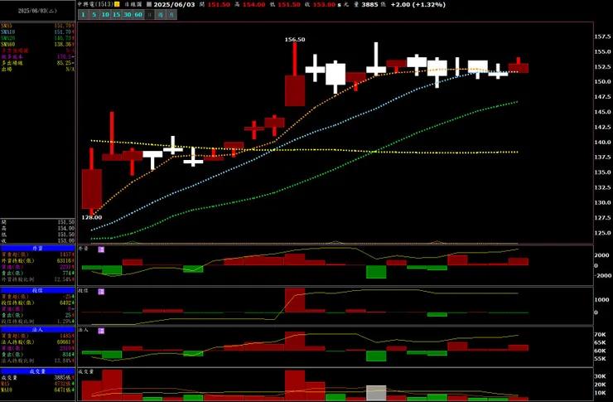Click the tall red 投信 buy bar in chart panel

(x=295, y=300)
